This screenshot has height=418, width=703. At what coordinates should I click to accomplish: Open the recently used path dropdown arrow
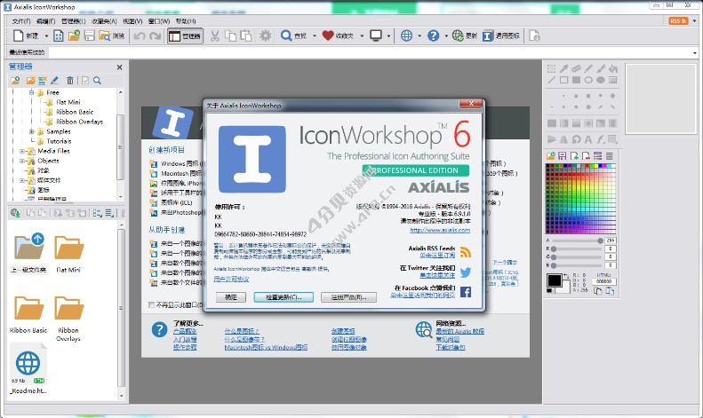(x=694, y=53)
